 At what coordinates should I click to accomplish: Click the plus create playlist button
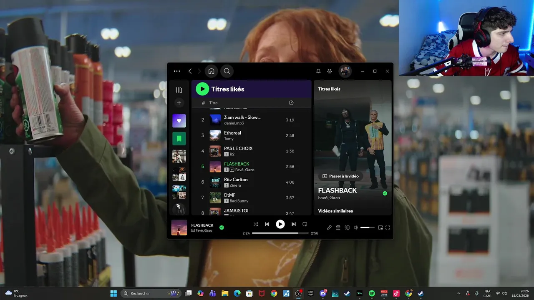(179, 103)
